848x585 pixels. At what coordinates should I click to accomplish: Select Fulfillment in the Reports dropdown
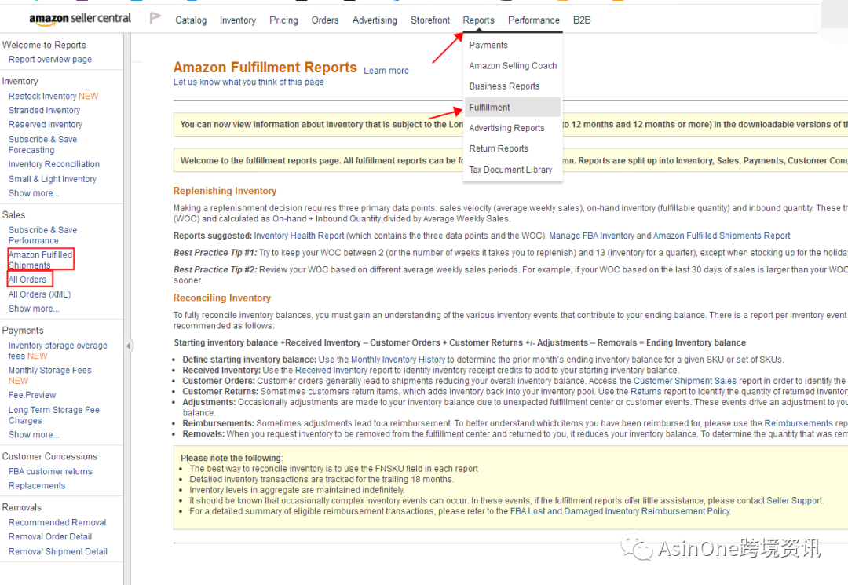(x=513, y=107)
